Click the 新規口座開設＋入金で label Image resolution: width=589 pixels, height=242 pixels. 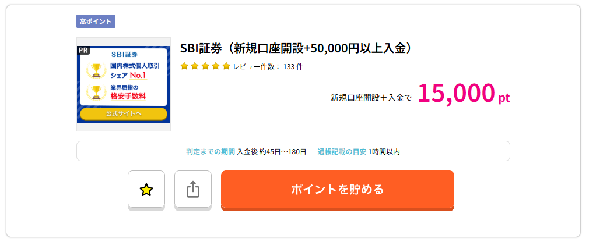371,98
